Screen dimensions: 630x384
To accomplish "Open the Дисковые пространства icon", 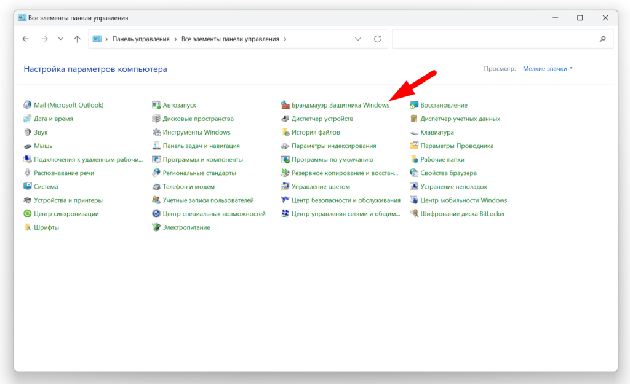I will coord(156,119).
